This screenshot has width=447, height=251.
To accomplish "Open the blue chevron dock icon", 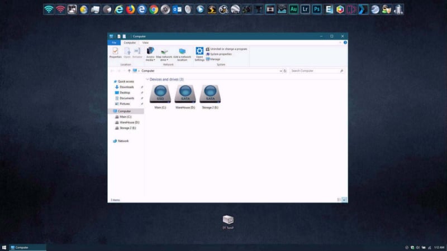I will (363, 9).
